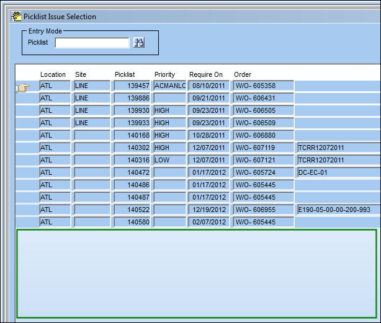Select picklist number 140168 cell
Image resolution: width=381 pixels, height=323 pixels.
pos(132,135)
